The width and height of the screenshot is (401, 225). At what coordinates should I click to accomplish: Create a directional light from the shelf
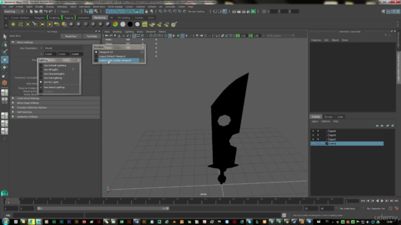pyautogui.click(x=21, y=24)
